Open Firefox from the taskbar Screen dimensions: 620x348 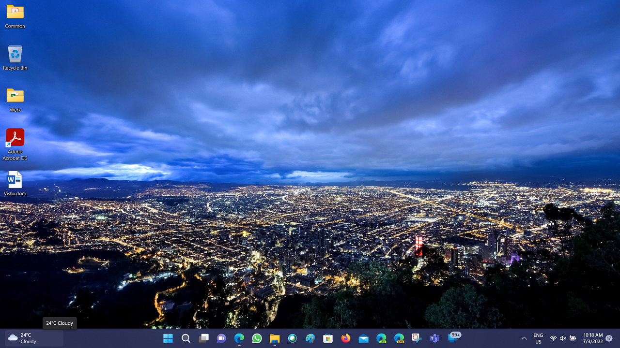345,338
